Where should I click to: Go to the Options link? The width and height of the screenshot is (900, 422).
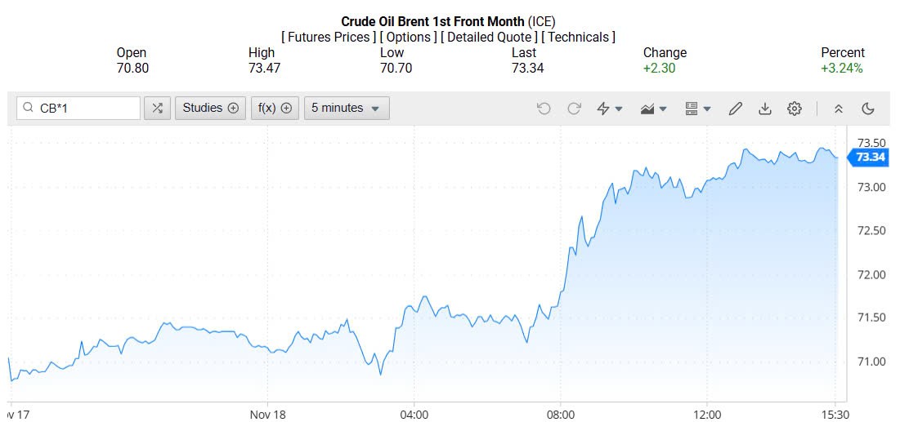point(408,37)
